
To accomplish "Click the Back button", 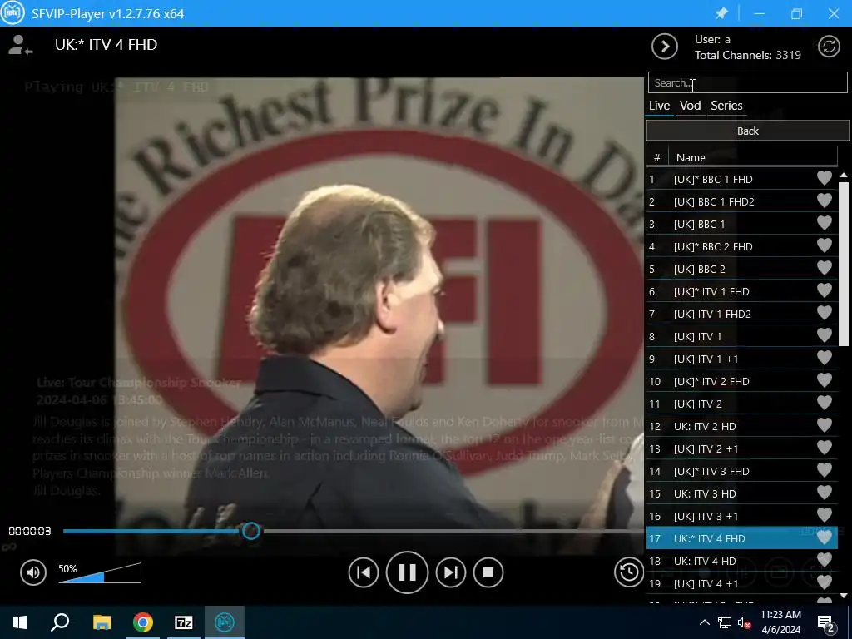I will (748, 131).
